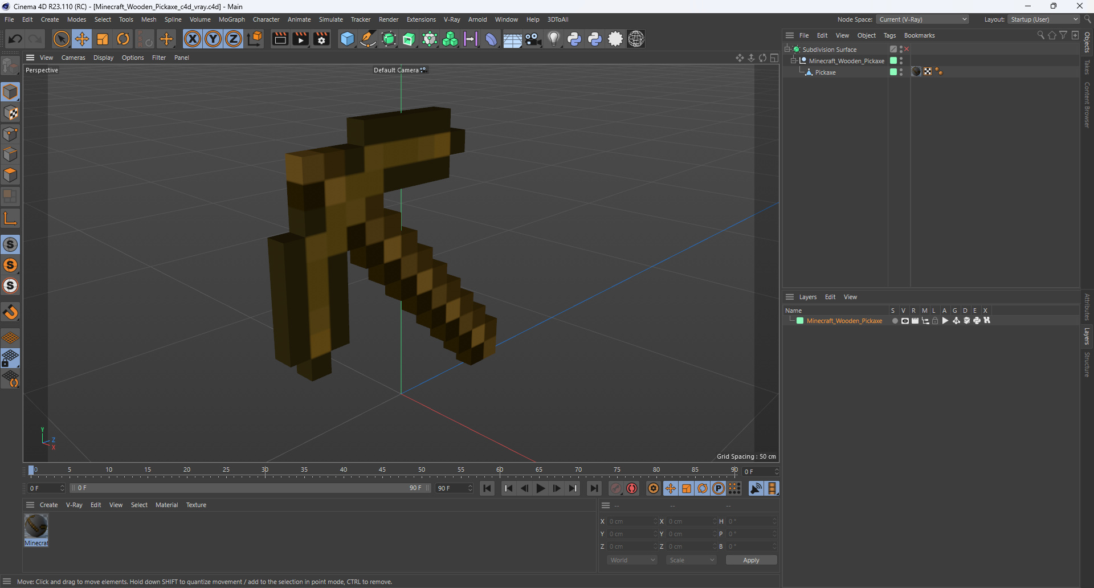
Task: Select the Move tool in top toolbar
Action: coord(82,39)
